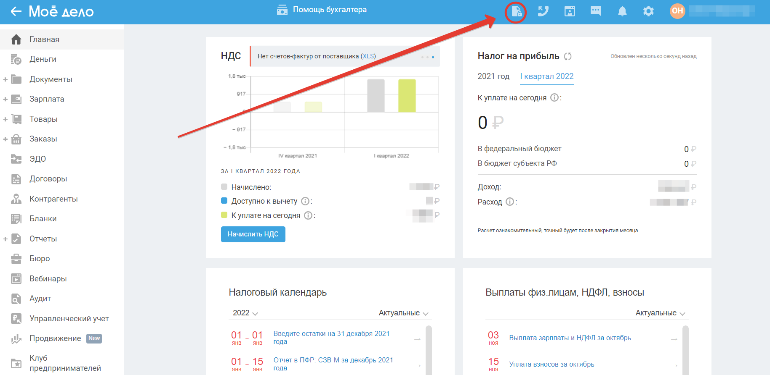
Task: Click the arrow beside Введите остатки row
Action: coord(417,339)
